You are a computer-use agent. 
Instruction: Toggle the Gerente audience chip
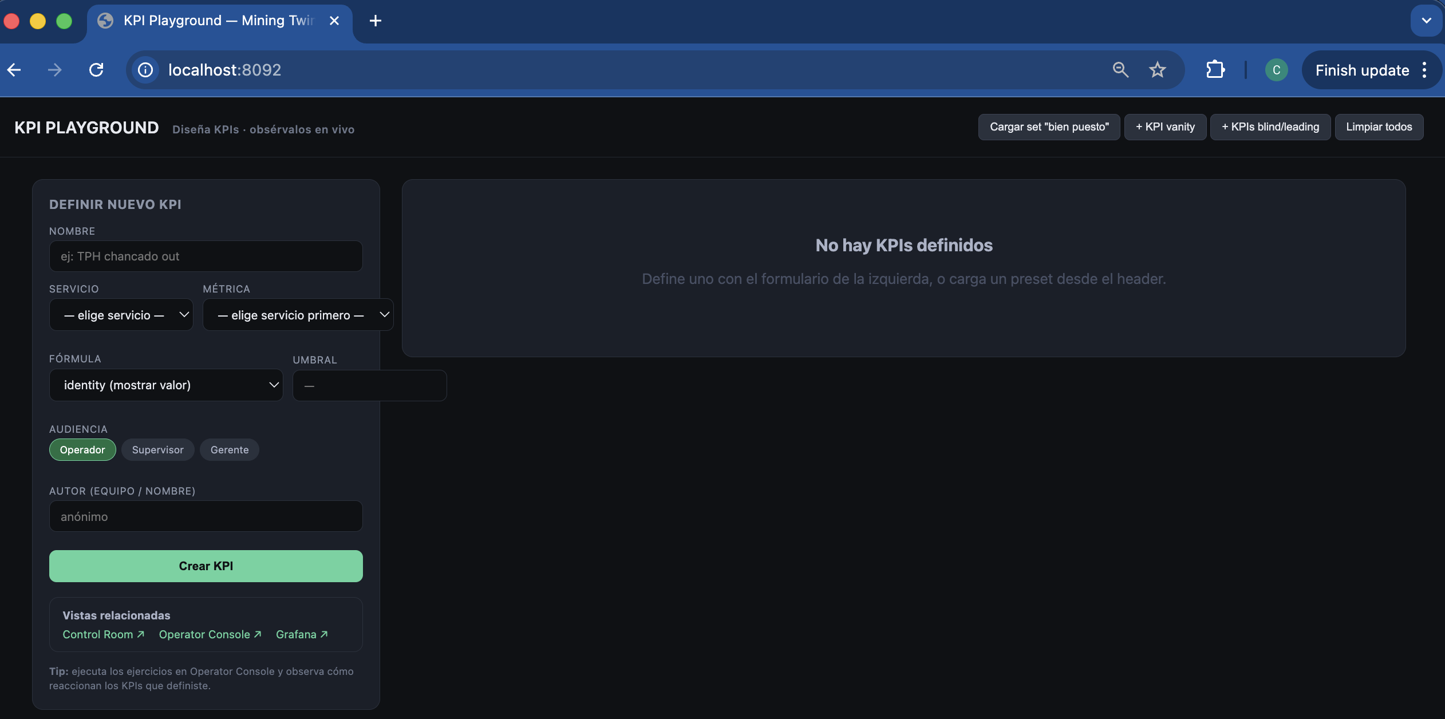click(x=230, y=450)
